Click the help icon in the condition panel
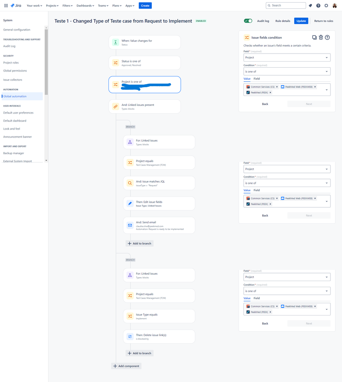The image size is (342, 382). pyautogui.click(x=327, y=37)
